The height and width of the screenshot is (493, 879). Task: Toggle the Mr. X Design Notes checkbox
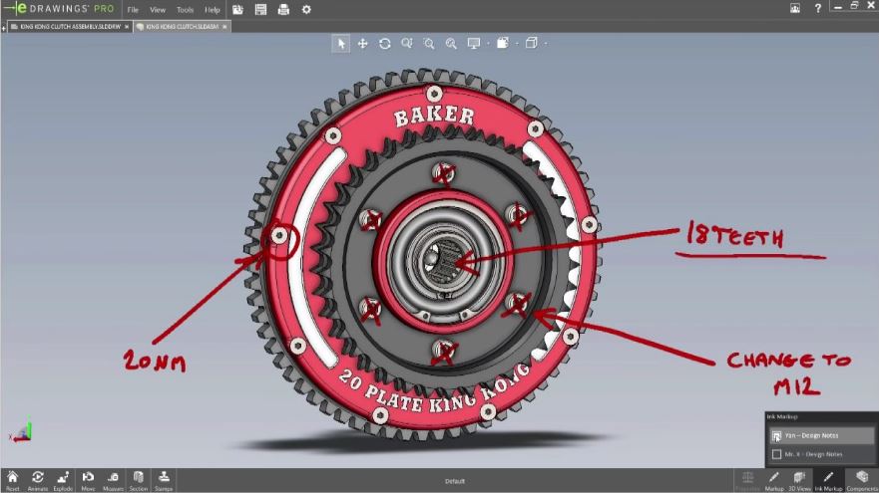776,454
